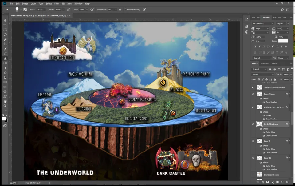This screenshot has width=295, height=186.
Task: Create a new layer icon
Action: (282, 182)
